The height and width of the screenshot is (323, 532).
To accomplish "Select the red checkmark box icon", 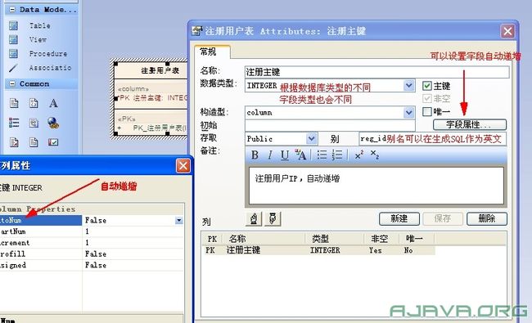I will (53, 142).
